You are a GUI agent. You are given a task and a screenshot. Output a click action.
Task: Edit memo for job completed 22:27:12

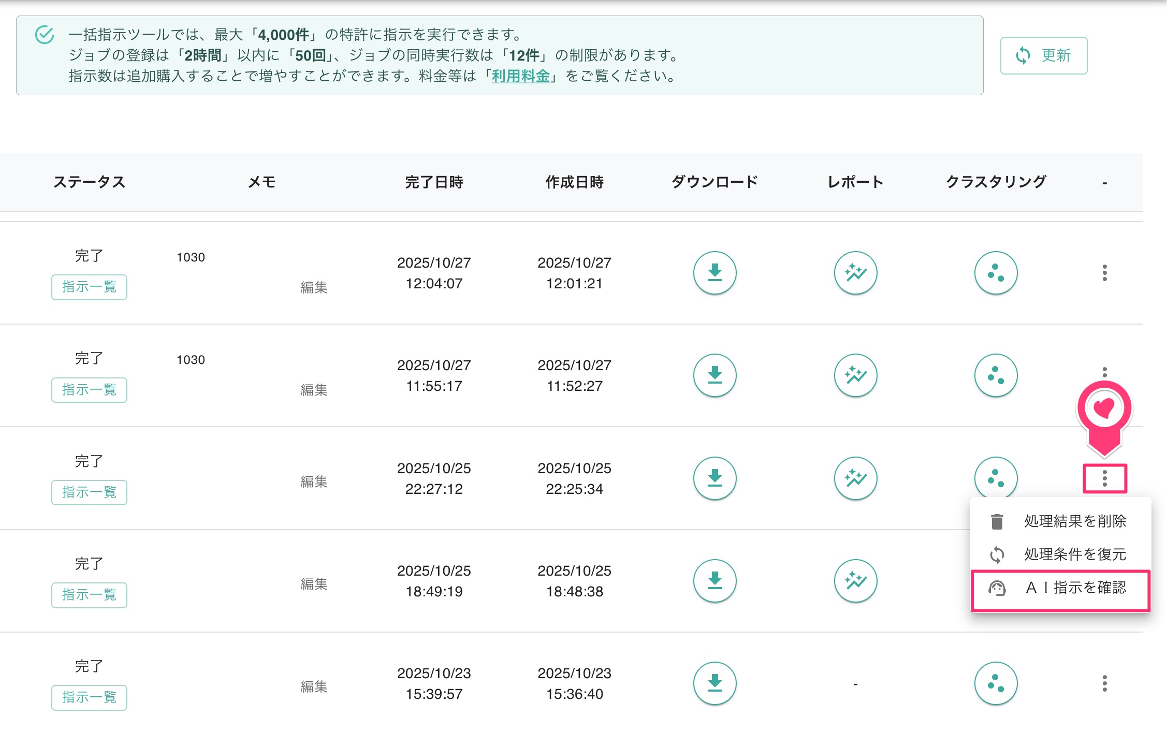tap(314, 481)
